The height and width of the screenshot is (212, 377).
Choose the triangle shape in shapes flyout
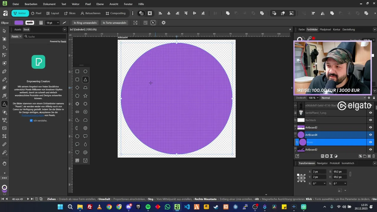85,79
